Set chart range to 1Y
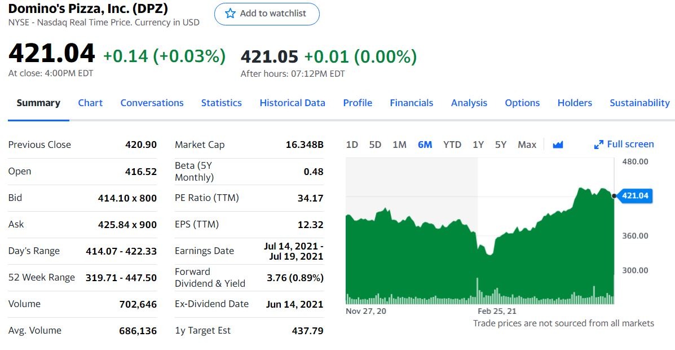 tap(478, 145)
